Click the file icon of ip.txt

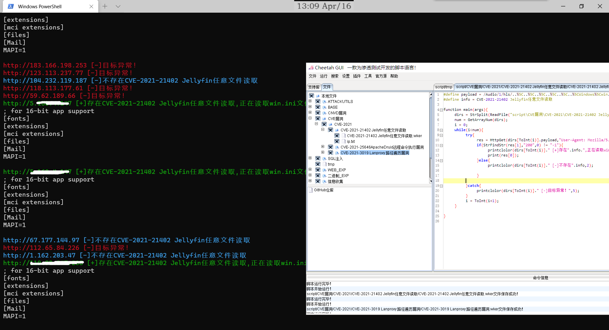click(344, 142)
